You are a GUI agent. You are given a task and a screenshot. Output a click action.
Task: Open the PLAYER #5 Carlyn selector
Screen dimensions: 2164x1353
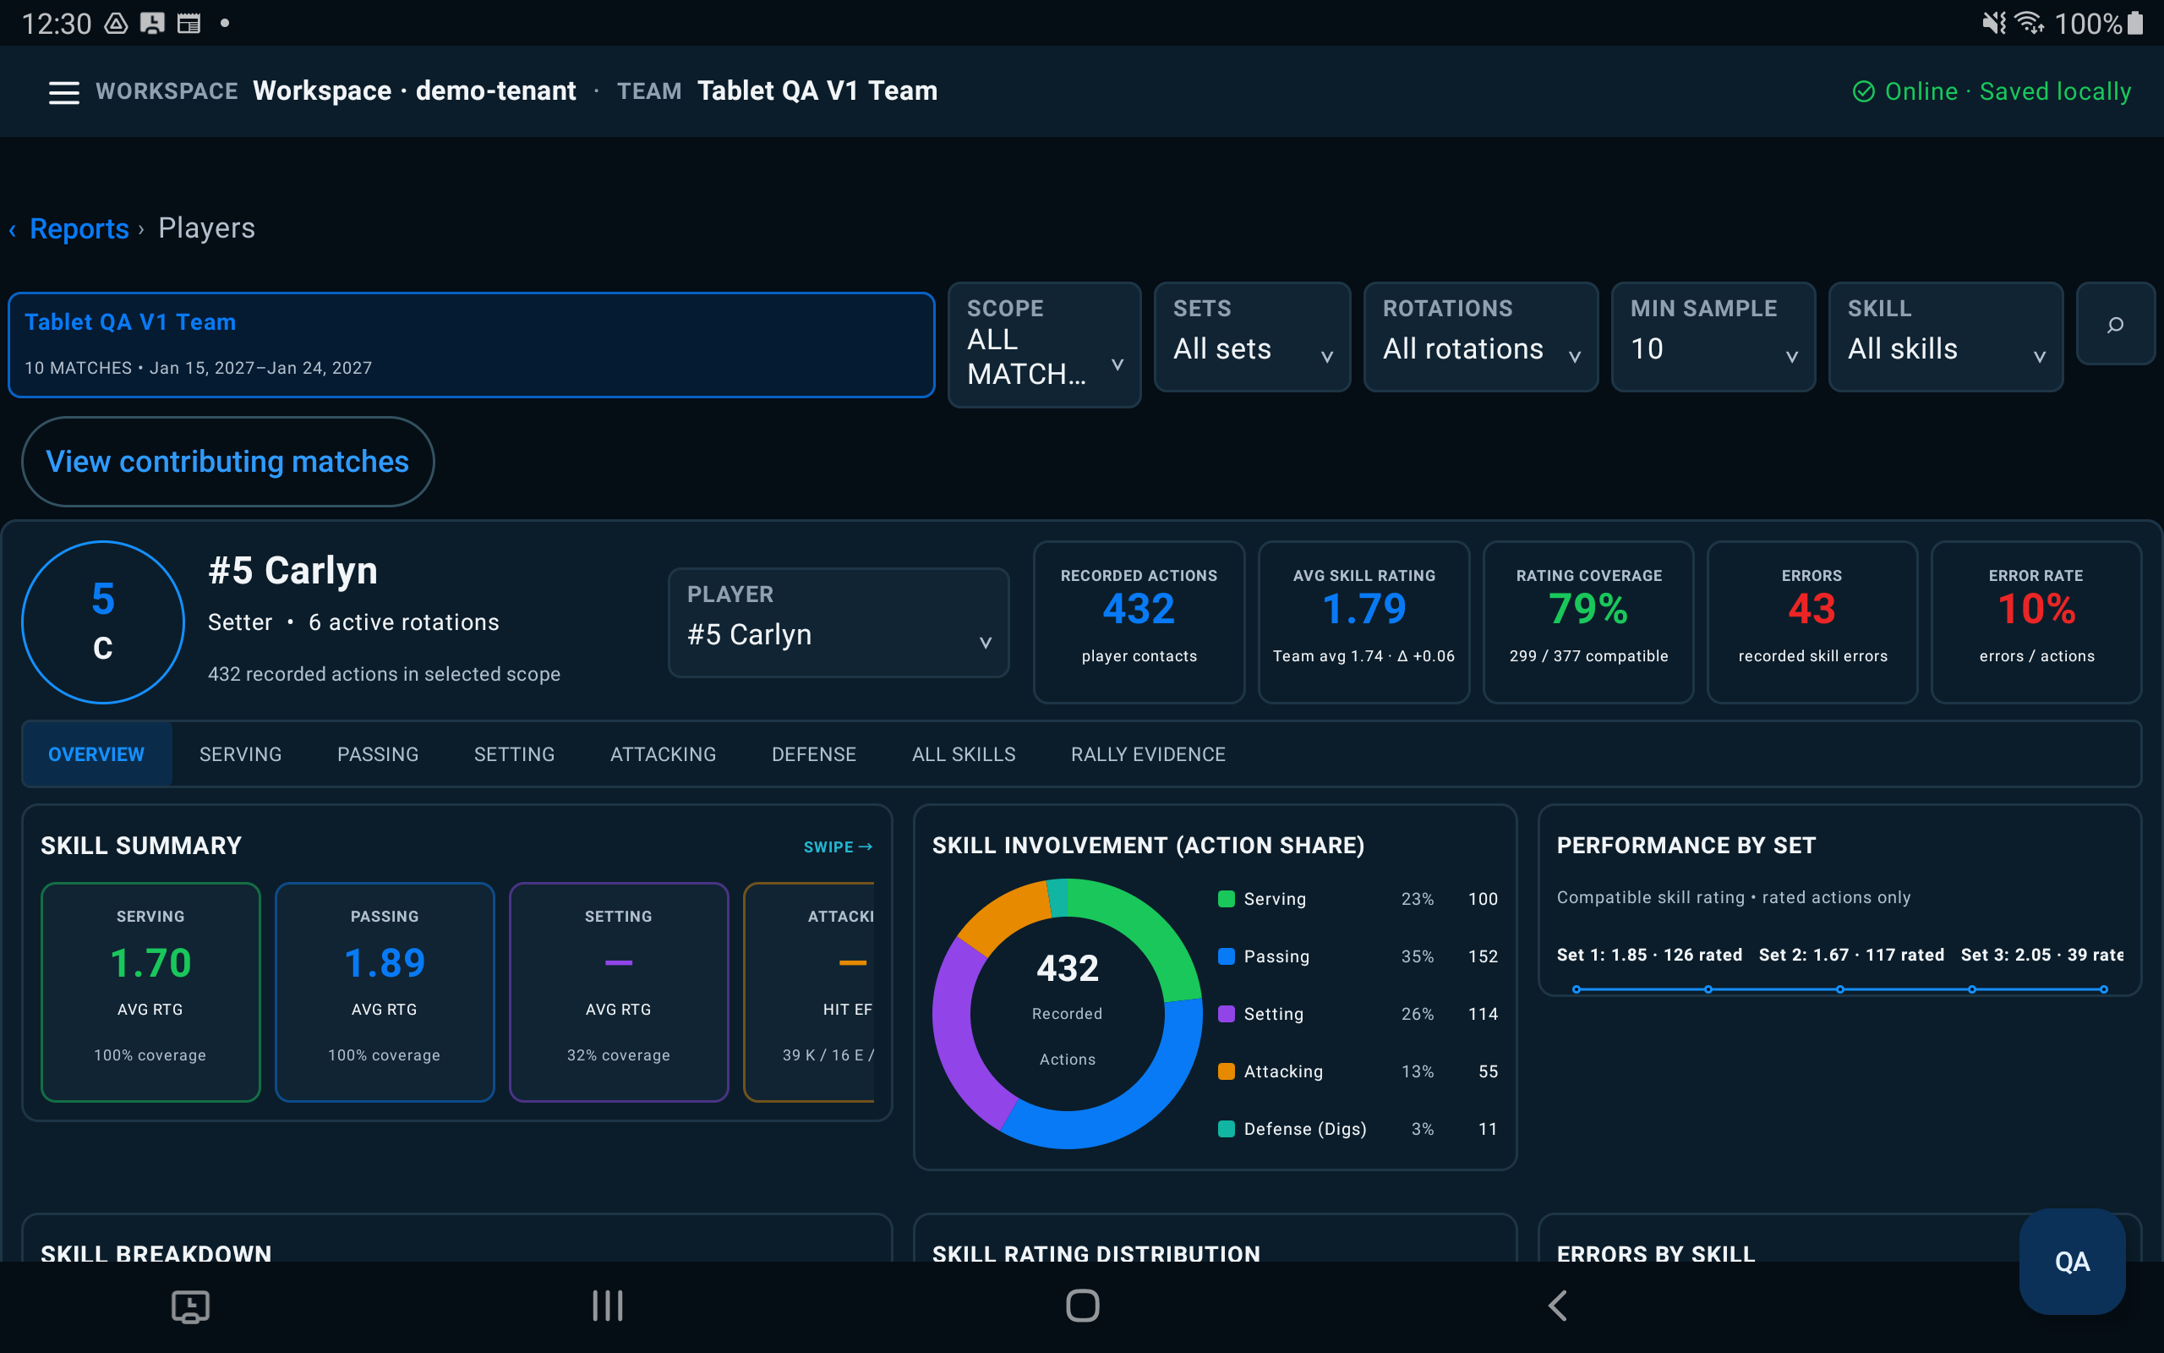839,623
